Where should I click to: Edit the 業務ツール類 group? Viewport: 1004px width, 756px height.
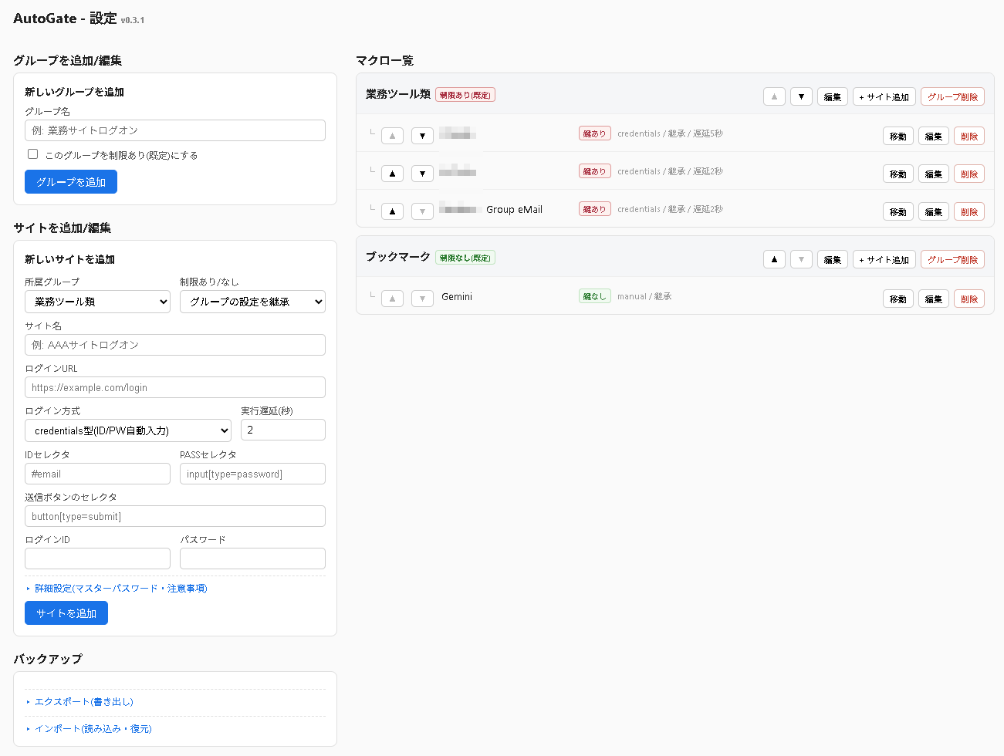pyautogui.click(x=833, y=96)
